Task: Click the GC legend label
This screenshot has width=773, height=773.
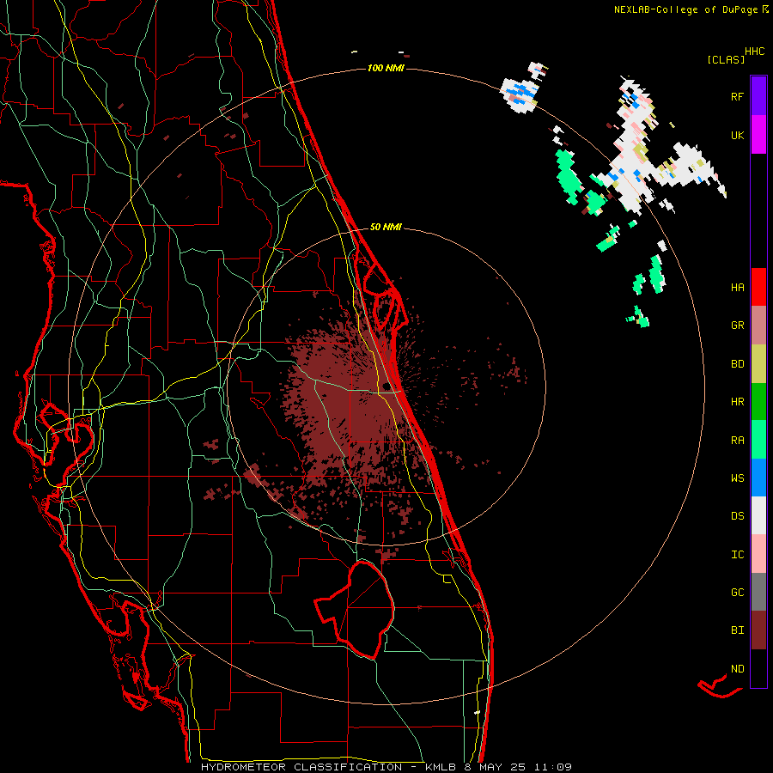Action: coord(737,593)
